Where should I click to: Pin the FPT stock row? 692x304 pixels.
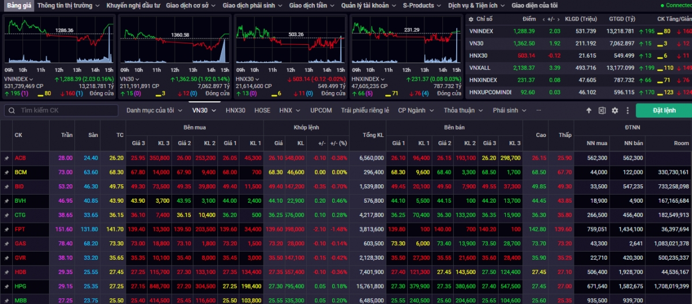pyautogui.click(x=7, y=229)
